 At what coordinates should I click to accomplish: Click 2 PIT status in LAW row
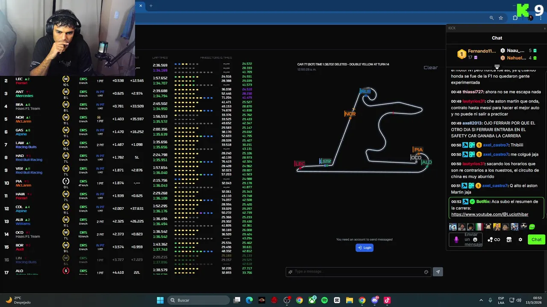100,145
